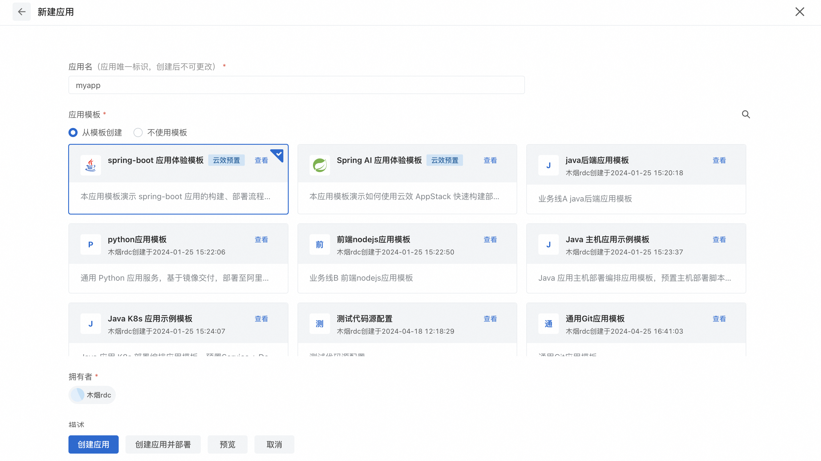This screenshot has height=461, width=821.
Task: Click the timestamp 2024-04-25 16:41:03
Action: coord(647,331)
